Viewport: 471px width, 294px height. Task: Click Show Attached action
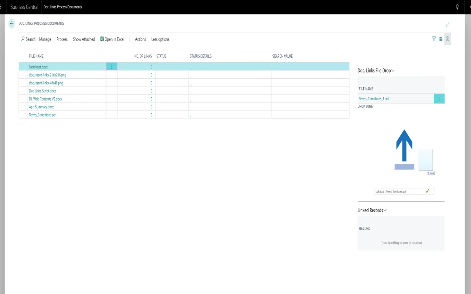point(84,39)
